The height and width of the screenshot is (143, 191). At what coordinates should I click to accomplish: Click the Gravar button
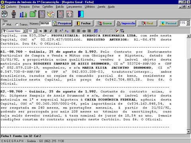tap(105, 23)
